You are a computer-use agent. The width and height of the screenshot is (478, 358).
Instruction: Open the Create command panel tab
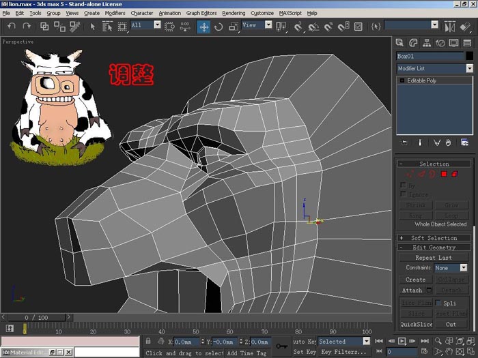(399, 43)
